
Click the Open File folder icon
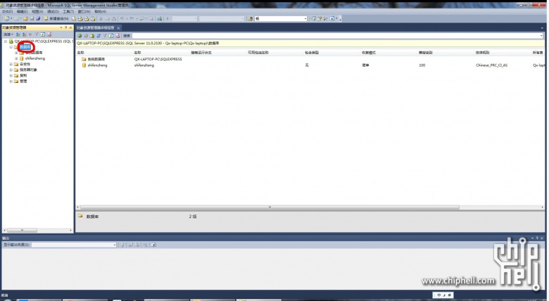25,18
